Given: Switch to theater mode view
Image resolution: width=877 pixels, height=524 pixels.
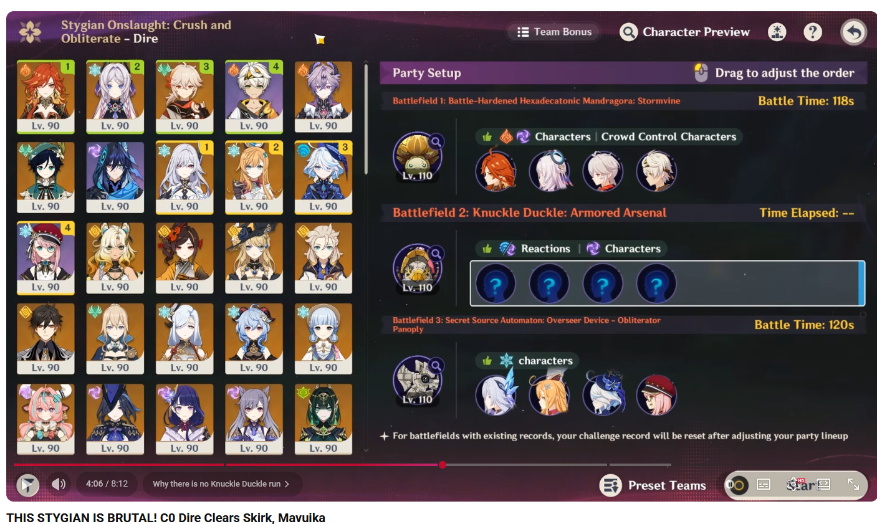Looking at the screenshot, I should pyautogui.click(x=823, y=484).
